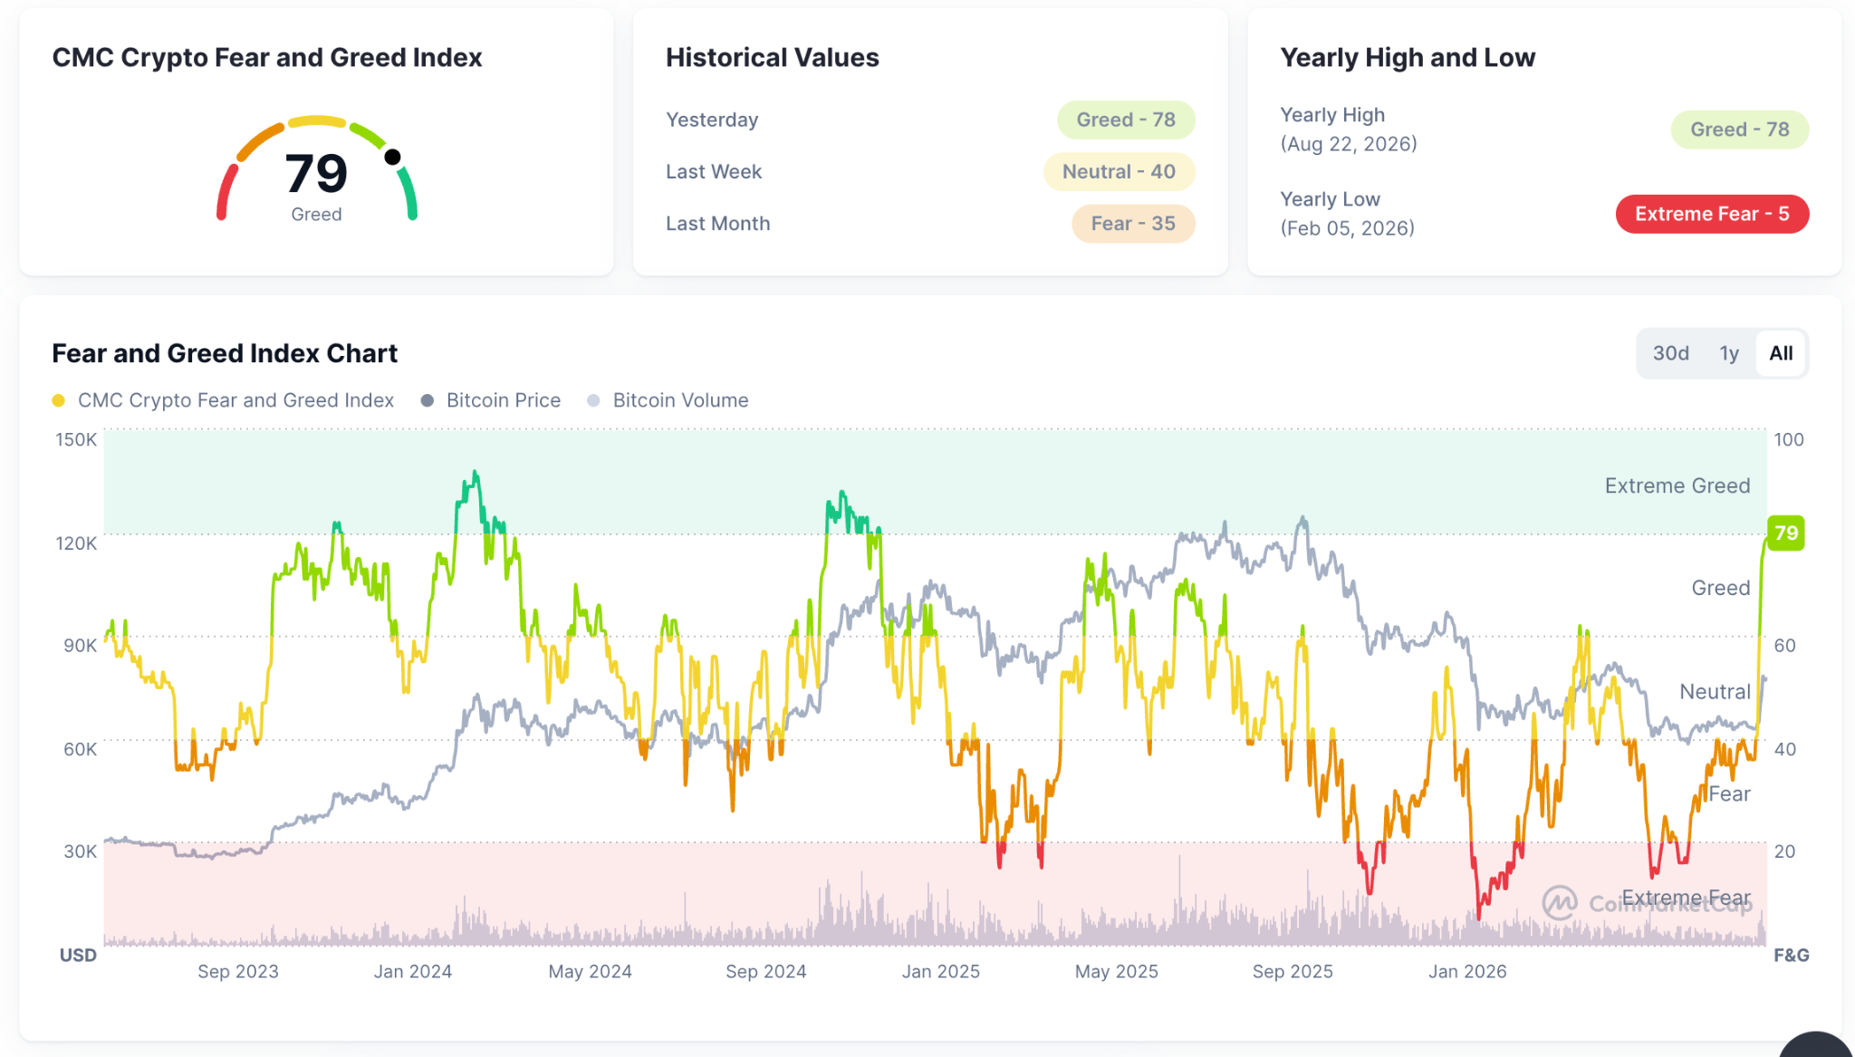Click the 120K price axis label
This screenshot has height=1057, width=1855.
point(76,543)
